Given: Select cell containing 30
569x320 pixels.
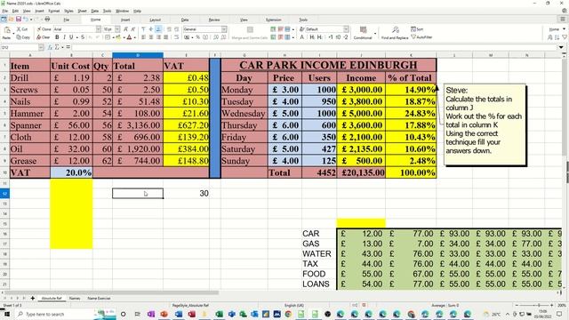Looking at the screenshot, I should pos(186,194).
